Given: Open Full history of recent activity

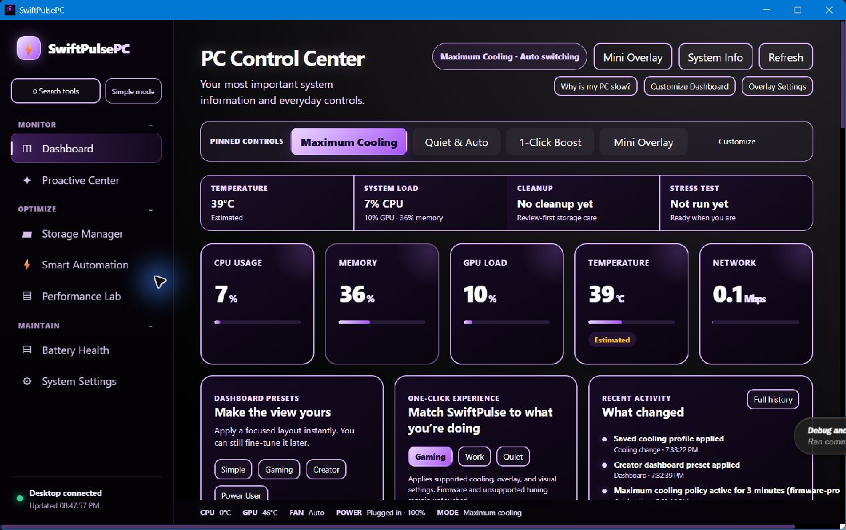Looking at the screenshot, I should coord(773,400).
